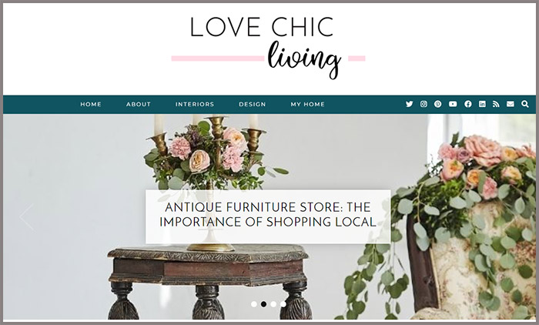Open the About menu item

[138, 104]
